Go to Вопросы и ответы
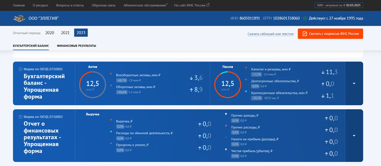Screen dimensions: 381x166 pos(70,5)
